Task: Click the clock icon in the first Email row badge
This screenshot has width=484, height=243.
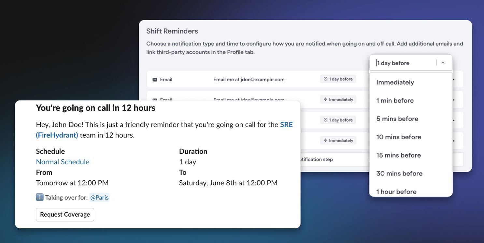Action: 325,79
